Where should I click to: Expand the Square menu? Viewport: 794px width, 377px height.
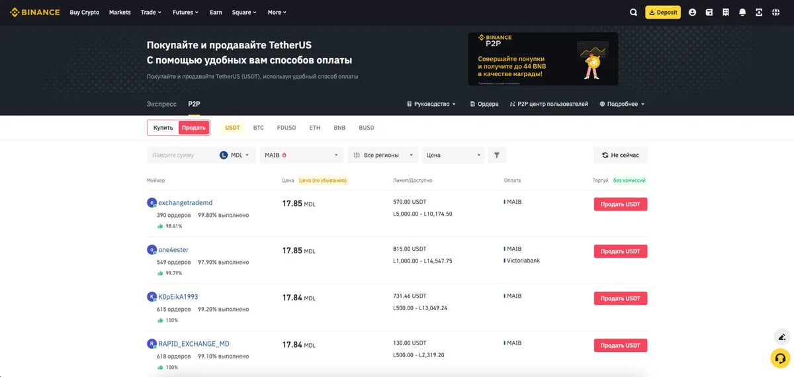coord(243,12)
